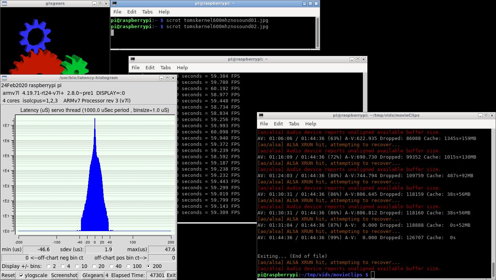The image size is (496, 280).
Task: Select the 2 bins radio button
Action: (x=48, y=267)
